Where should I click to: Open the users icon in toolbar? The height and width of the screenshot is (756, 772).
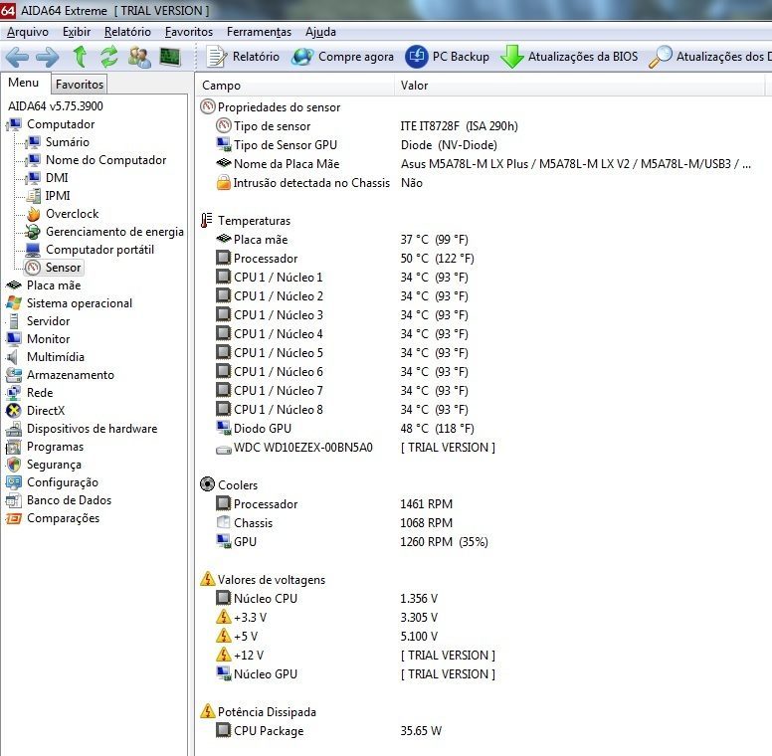140,57
